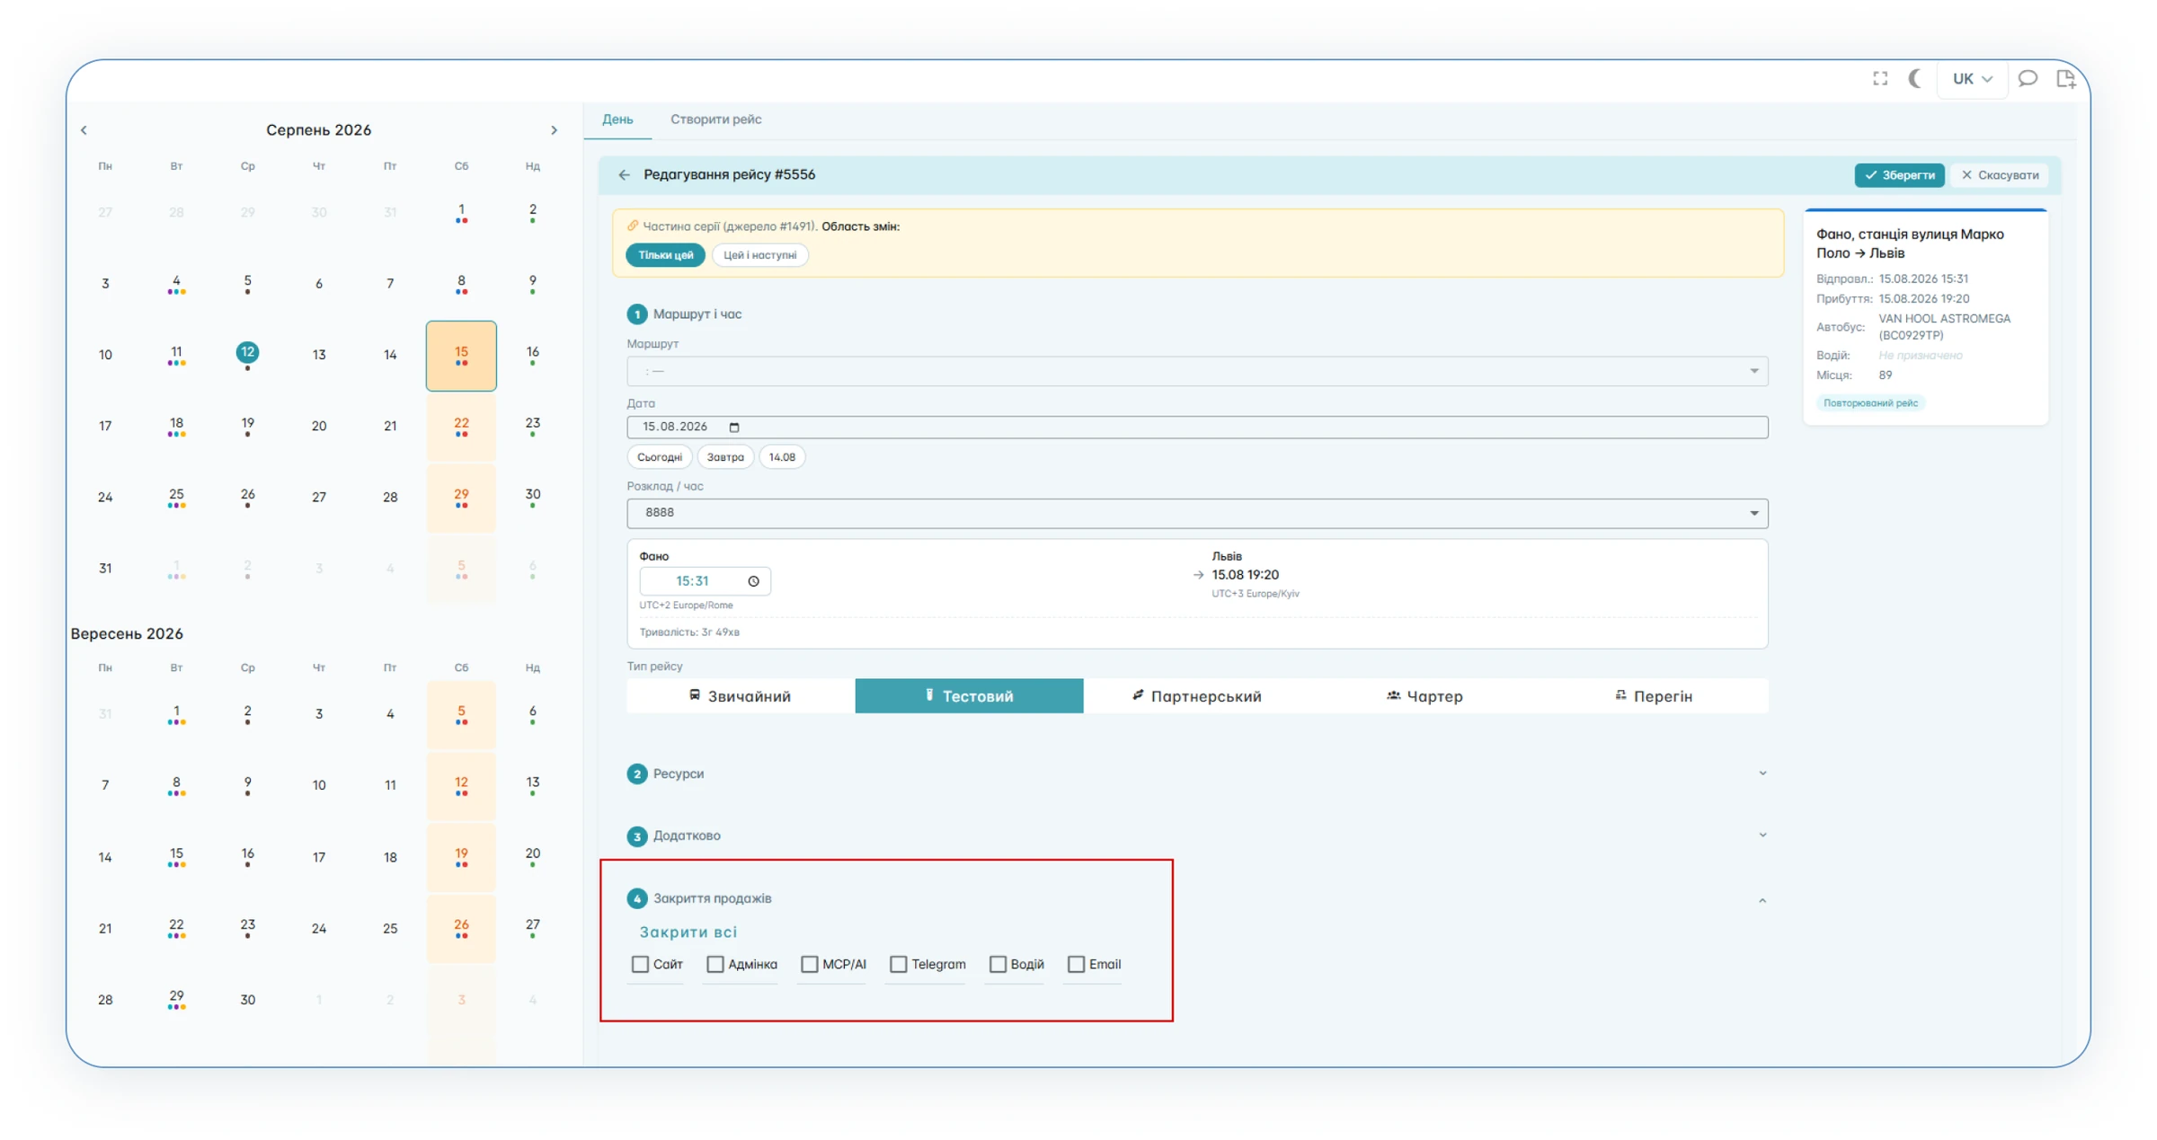Select Перегін trip type

tap(1654, 696)
